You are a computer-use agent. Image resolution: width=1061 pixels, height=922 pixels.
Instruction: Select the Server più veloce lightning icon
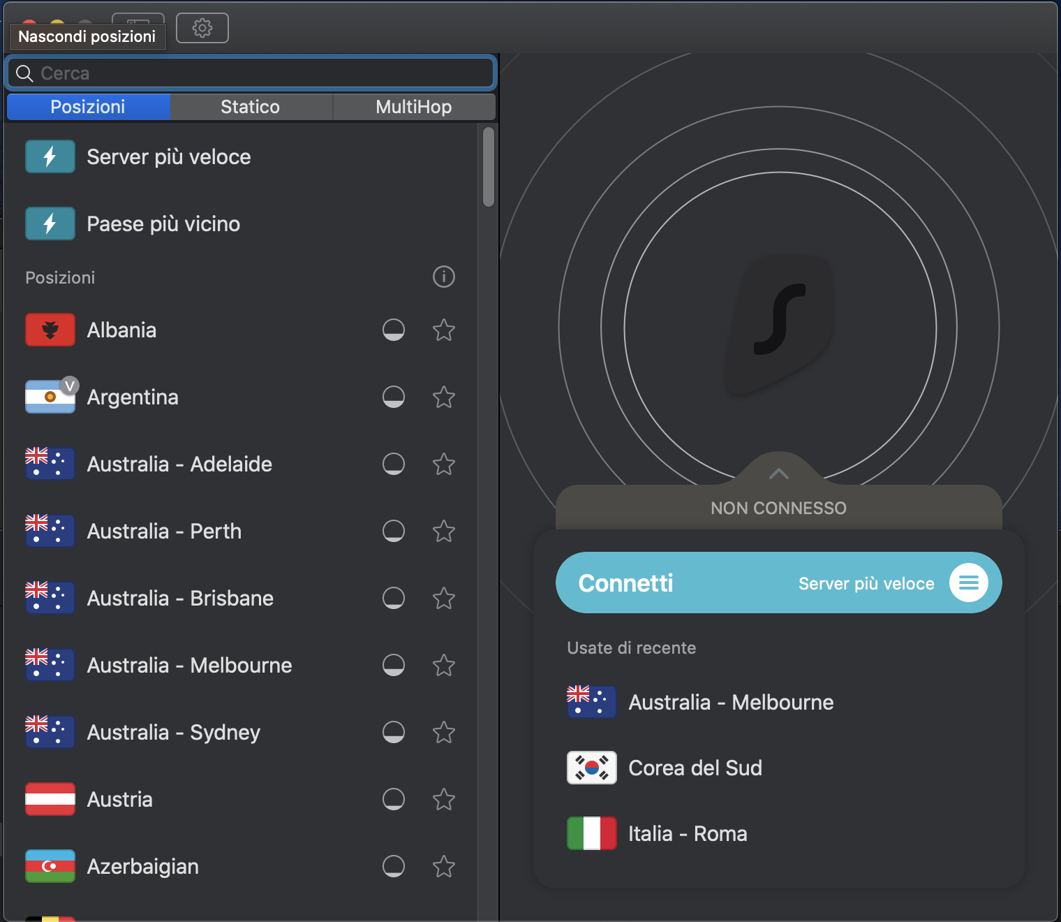click(50, 156)
